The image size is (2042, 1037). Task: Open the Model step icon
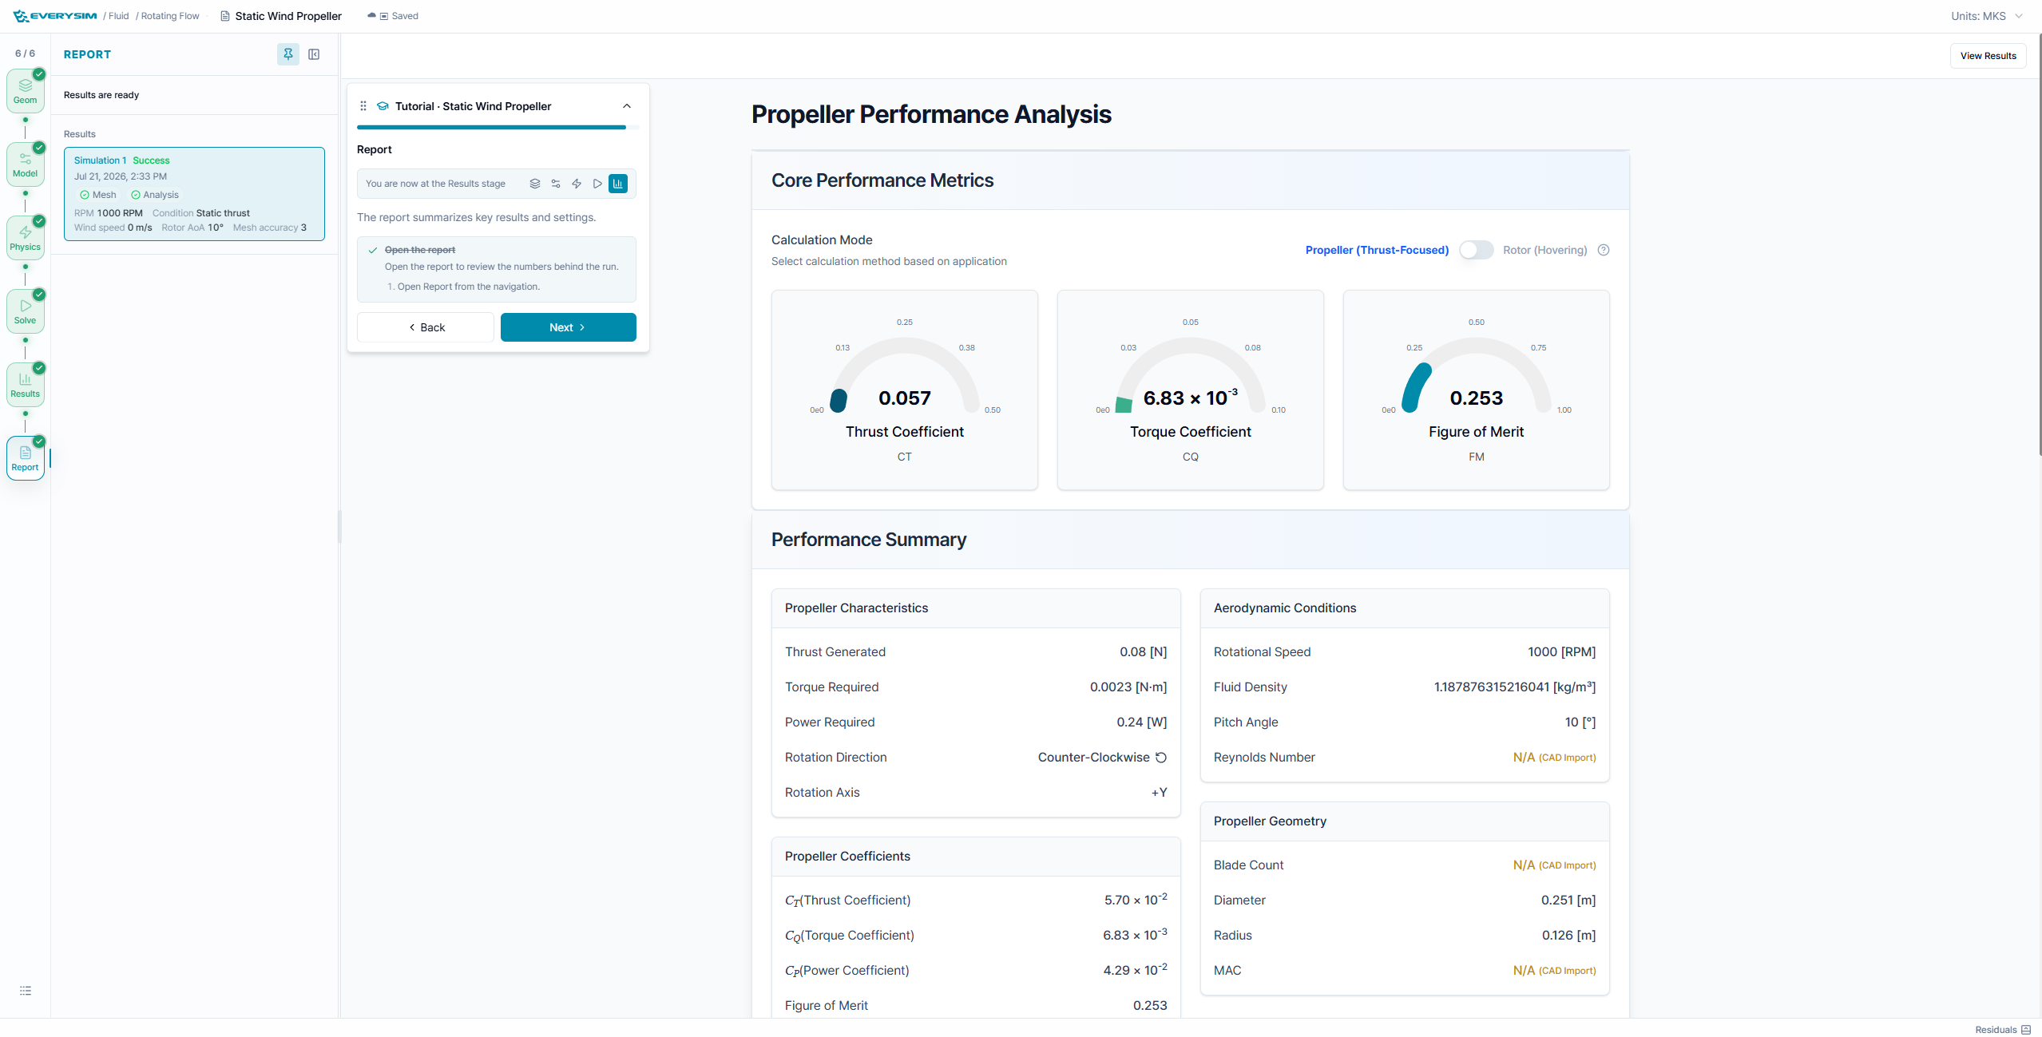tap(26, 164)
